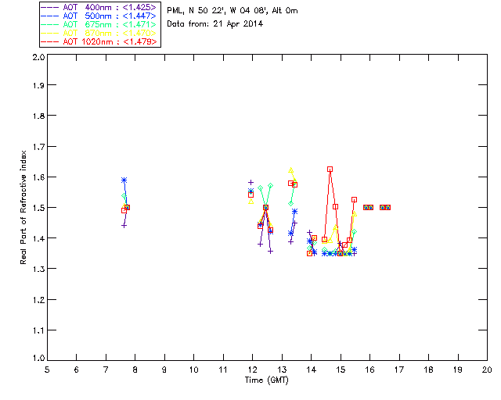Click the x-axis label 20
501x400 pixels.
pos(487,370)
